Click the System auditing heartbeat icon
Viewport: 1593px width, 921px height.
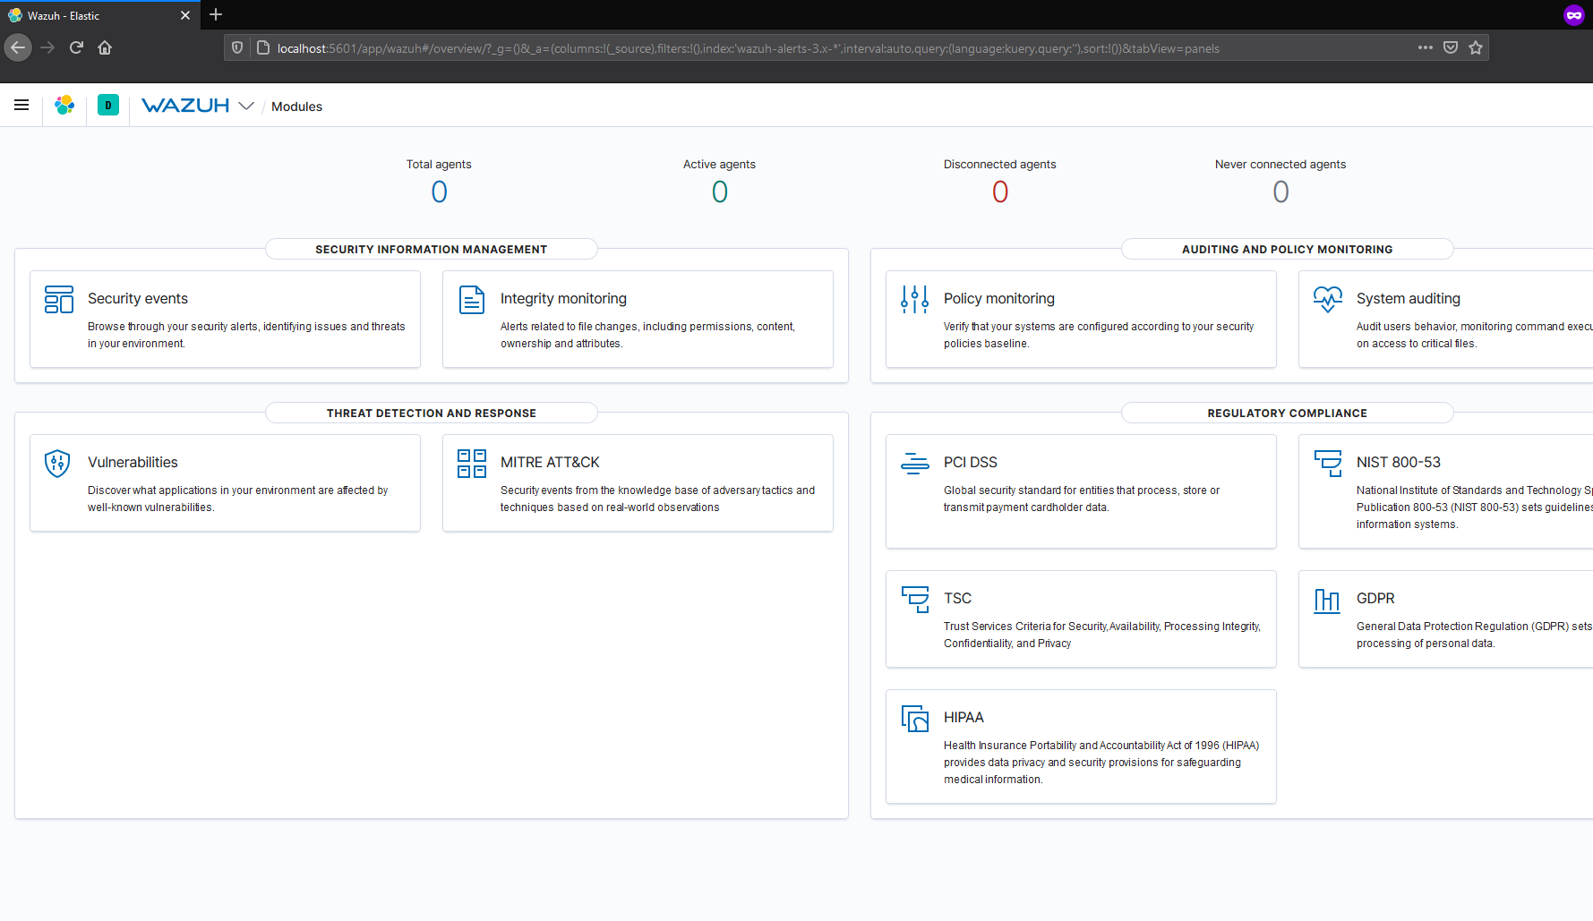pyautogui.click(x=1328, y=300)
